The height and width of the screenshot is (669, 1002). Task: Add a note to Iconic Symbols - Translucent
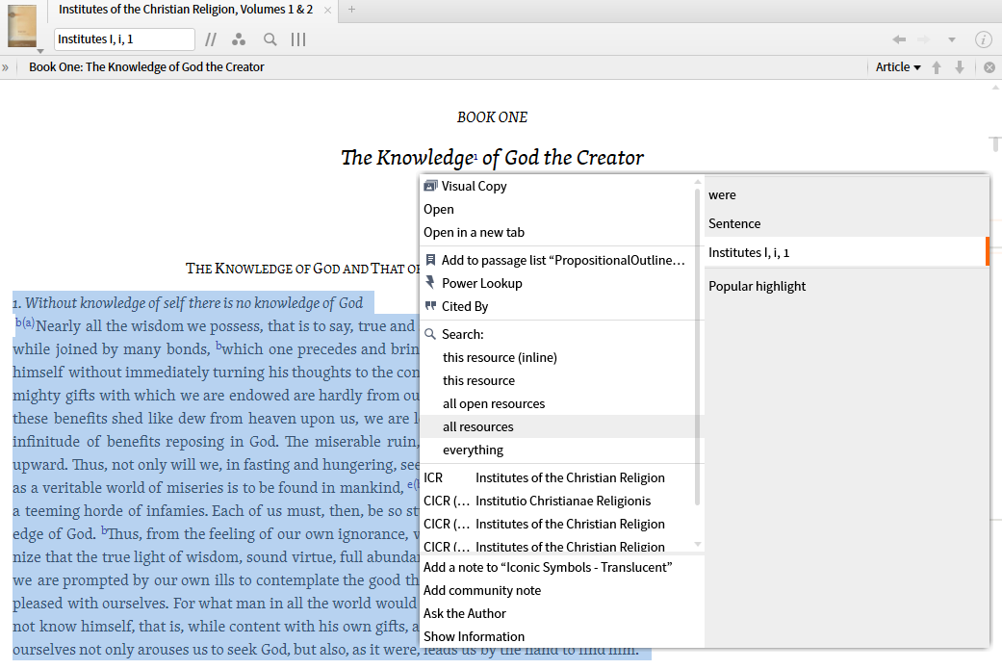tap(562, 567)
